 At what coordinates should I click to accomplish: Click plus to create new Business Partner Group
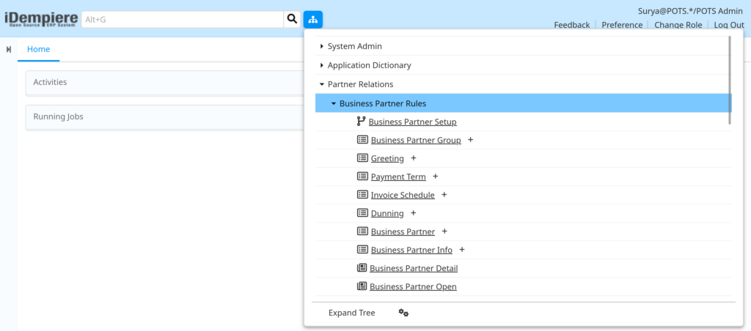[x=470, y=140]
